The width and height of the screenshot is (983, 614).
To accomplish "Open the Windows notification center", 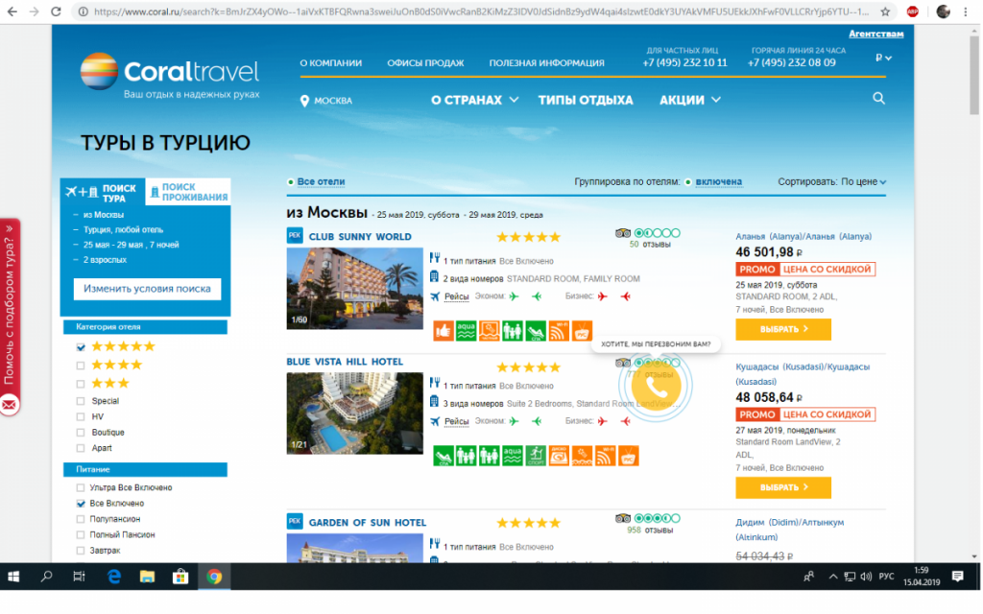I will [957, 577].
